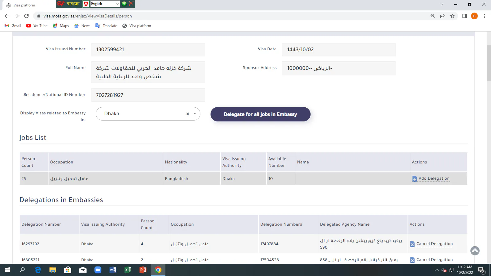Image resolution: width=491 pixels, height=276 pixels.
Task: Open Maps bookmark
Action: coord(61,26)
